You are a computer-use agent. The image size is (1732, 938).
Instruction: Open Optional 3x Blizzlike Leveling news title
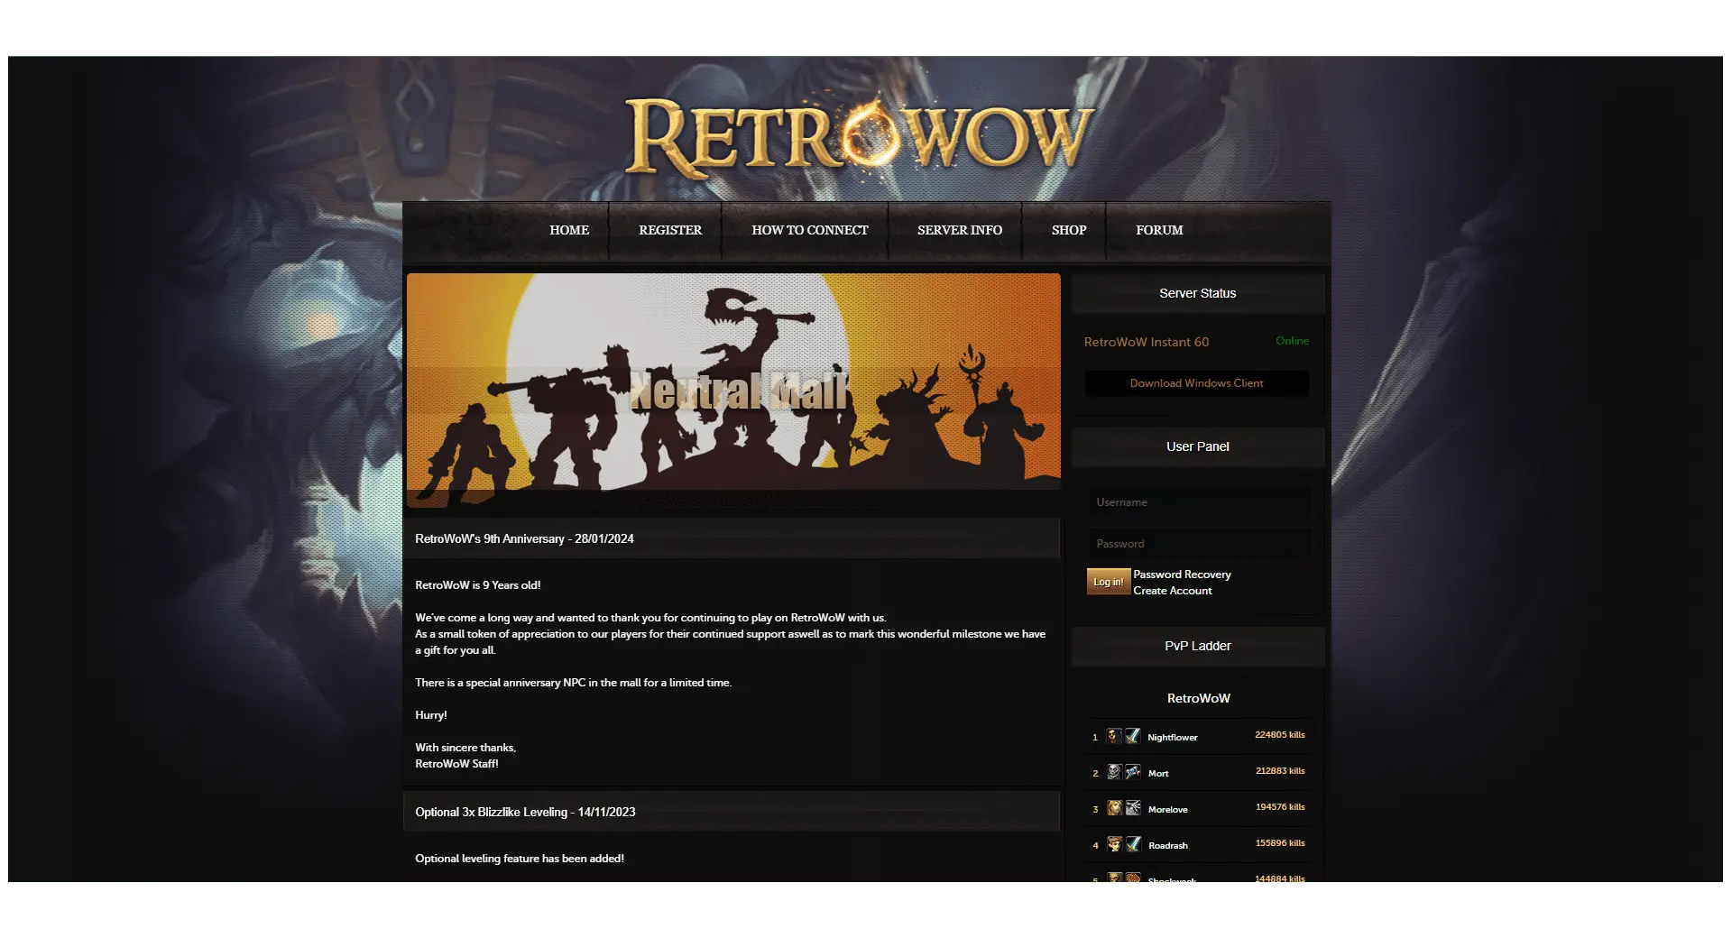[x=525, y=812]
